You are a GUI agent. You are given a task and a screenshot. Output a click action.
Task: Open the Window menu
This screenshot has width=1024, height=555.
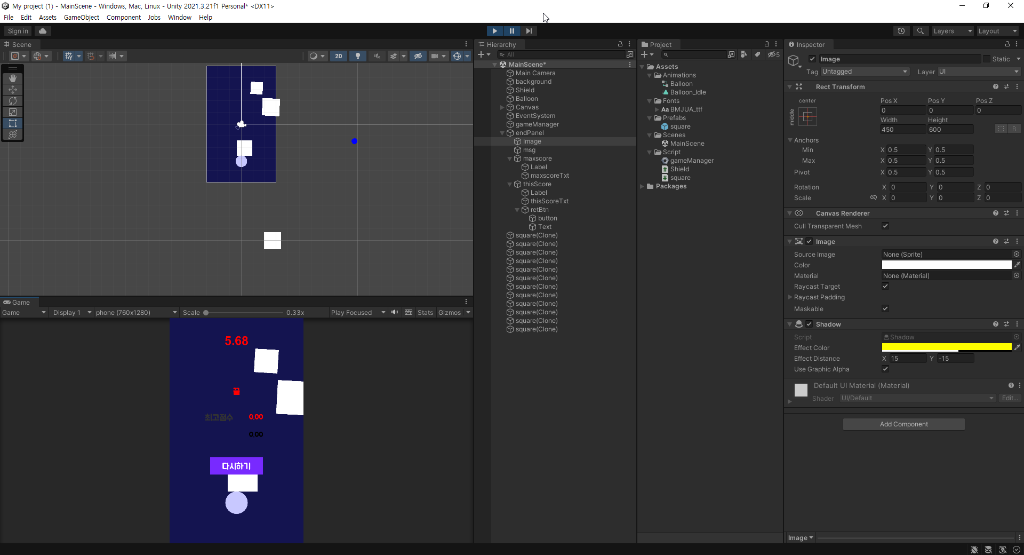click(x=180, y=18)
